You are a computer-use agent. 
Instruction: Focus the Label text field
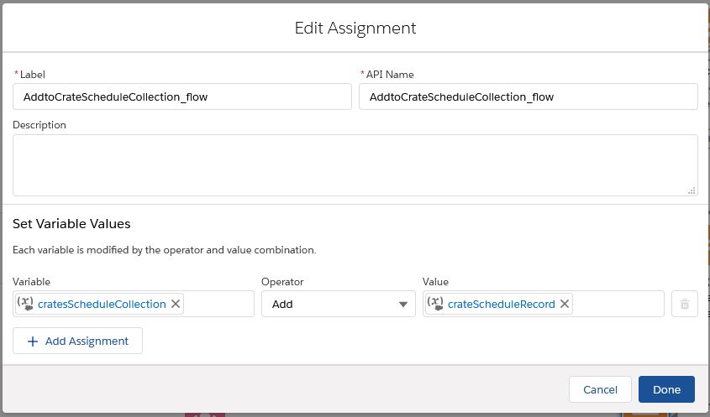pyautogui.click(x=181, y=96)
